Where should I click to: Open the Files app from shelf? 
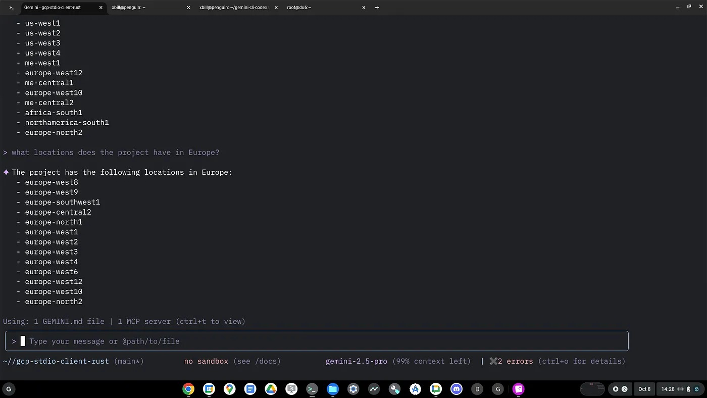(x=332, y=389)
